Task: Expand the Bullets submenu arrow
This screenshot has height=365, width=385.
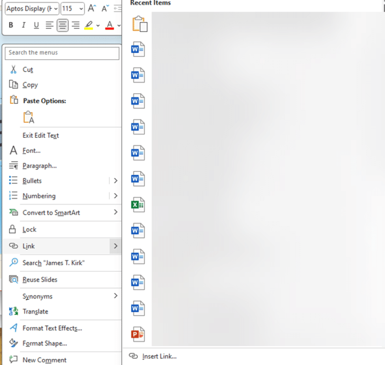Action: click(116, 181)
